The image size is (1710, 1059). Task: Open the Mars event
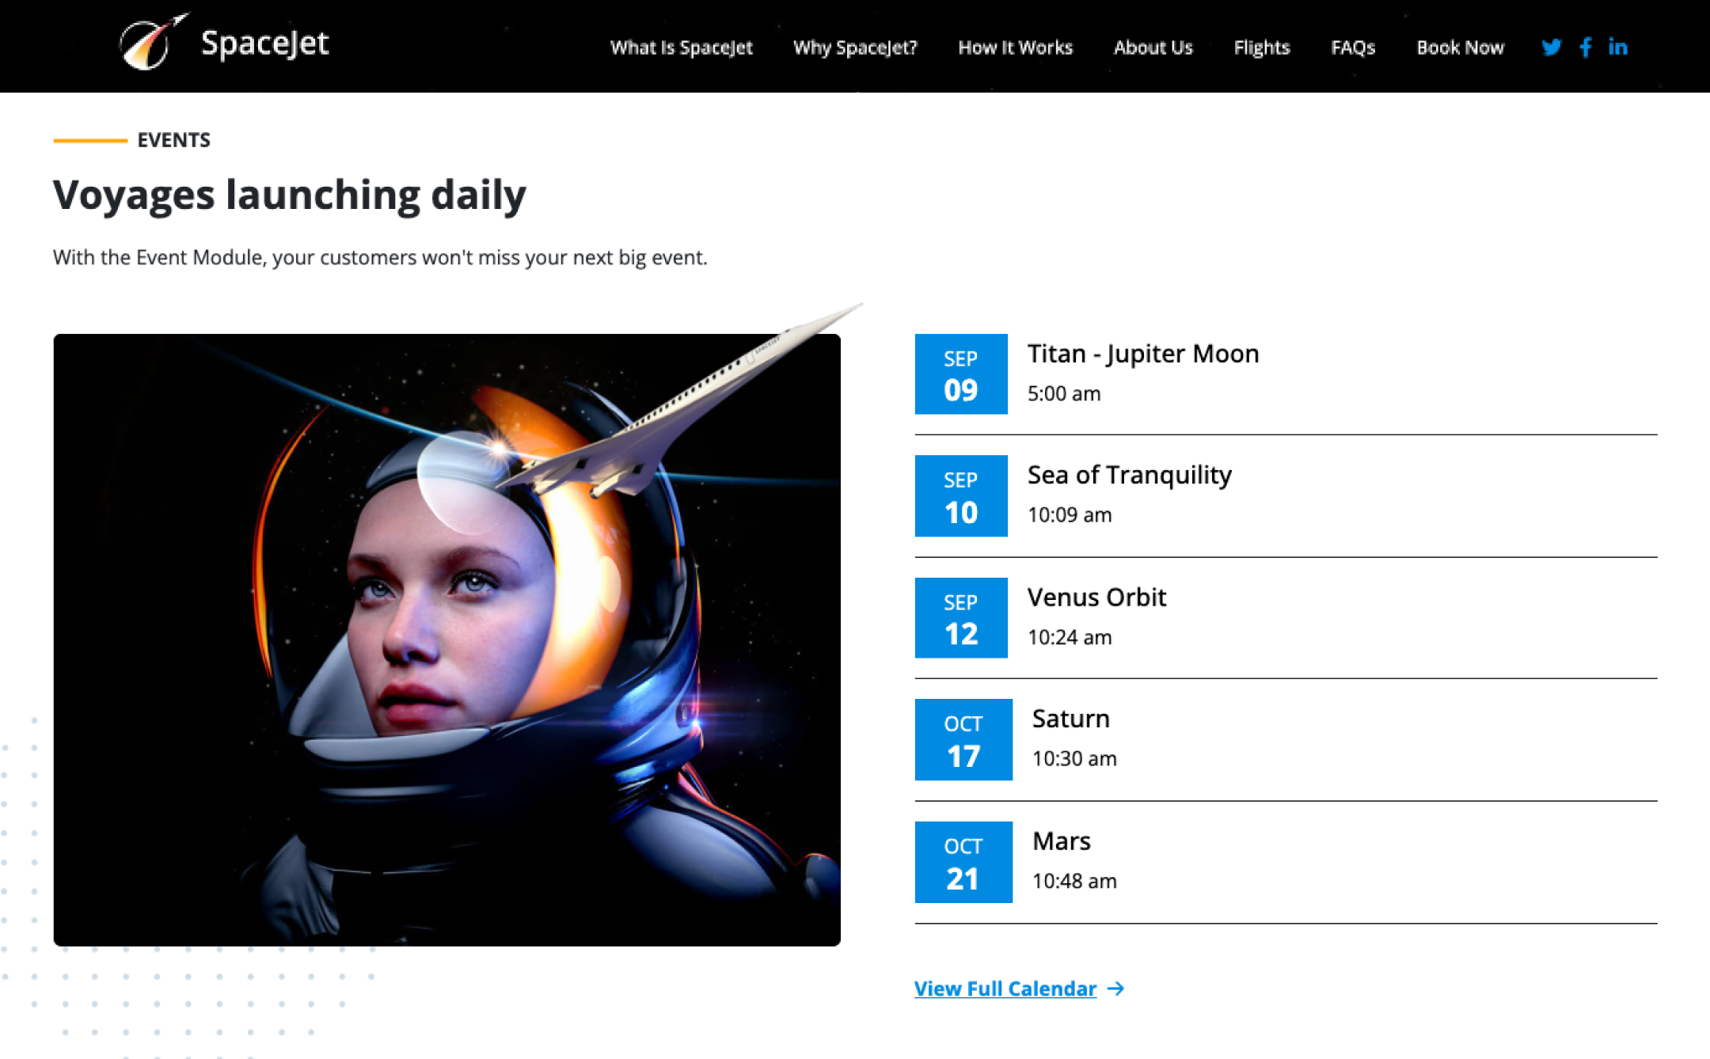[x=1062, y=841]
